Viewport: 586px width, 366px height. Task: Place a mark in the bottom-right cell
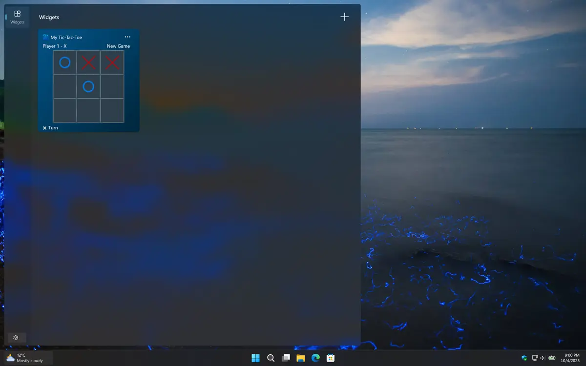point(112,111)
